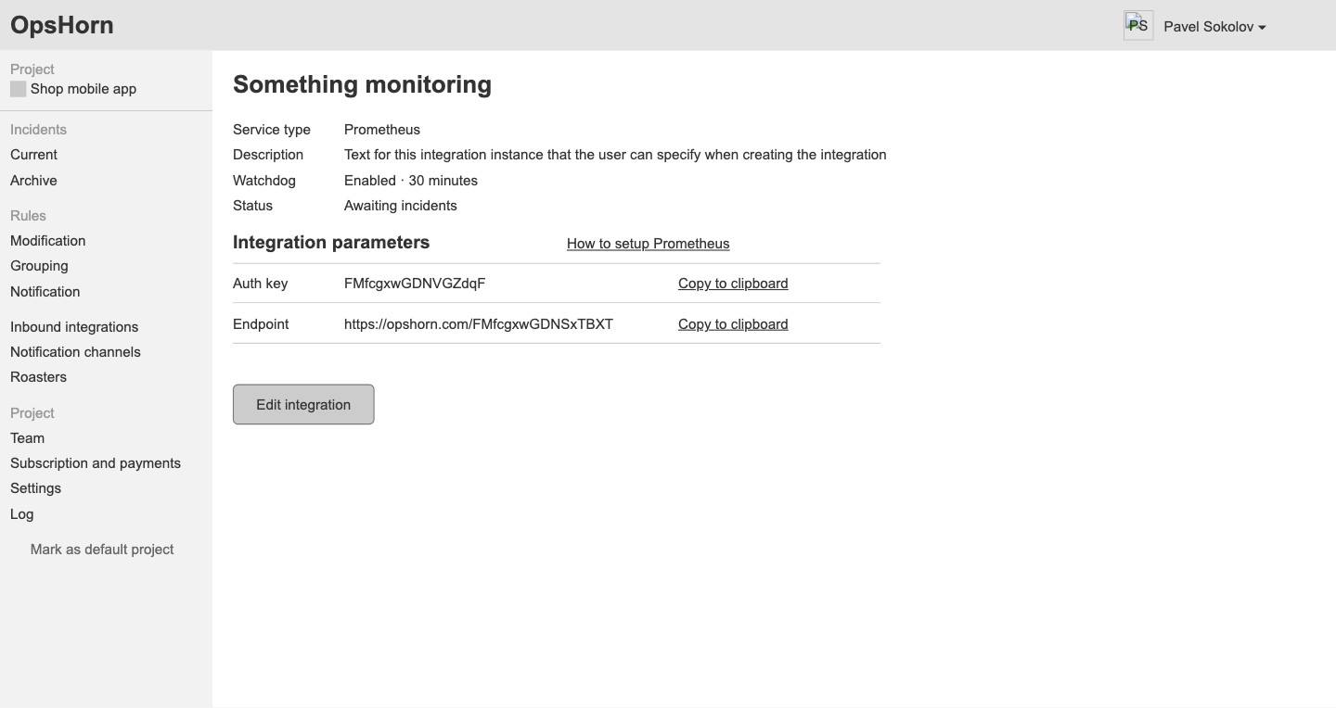Open Grouping rules
The image size is (1336, 708).
(39, 266)
